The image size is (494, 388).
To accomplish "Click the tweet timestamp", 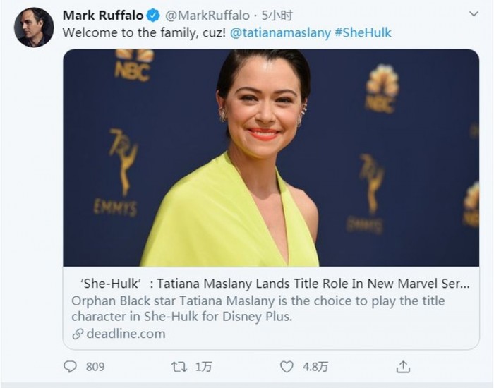I will 277,16.
